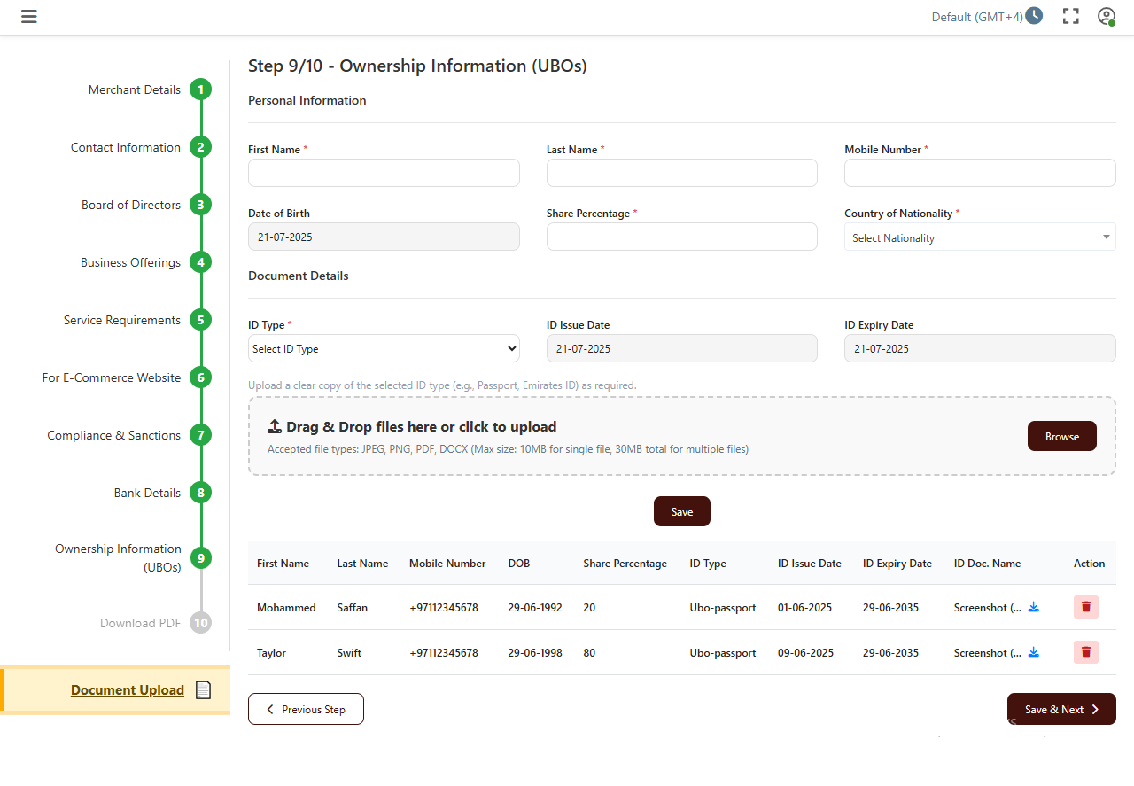
Task: Click Previous Step button
Action: point(306,709)
